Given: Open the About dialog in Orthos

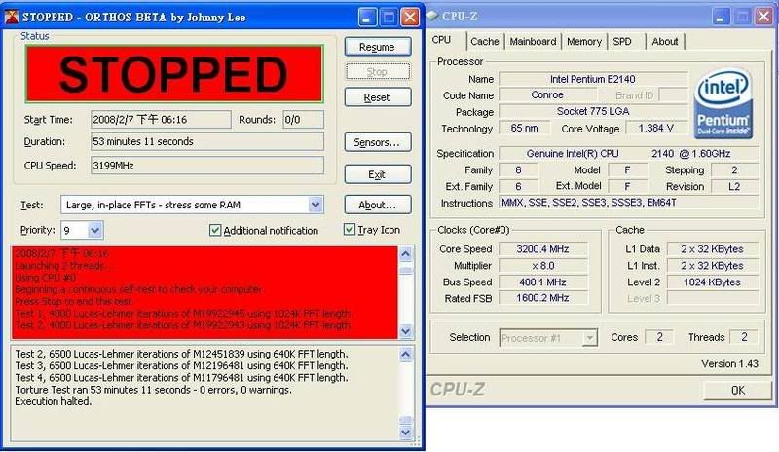Looking at the screenshot, I should 378,205.
